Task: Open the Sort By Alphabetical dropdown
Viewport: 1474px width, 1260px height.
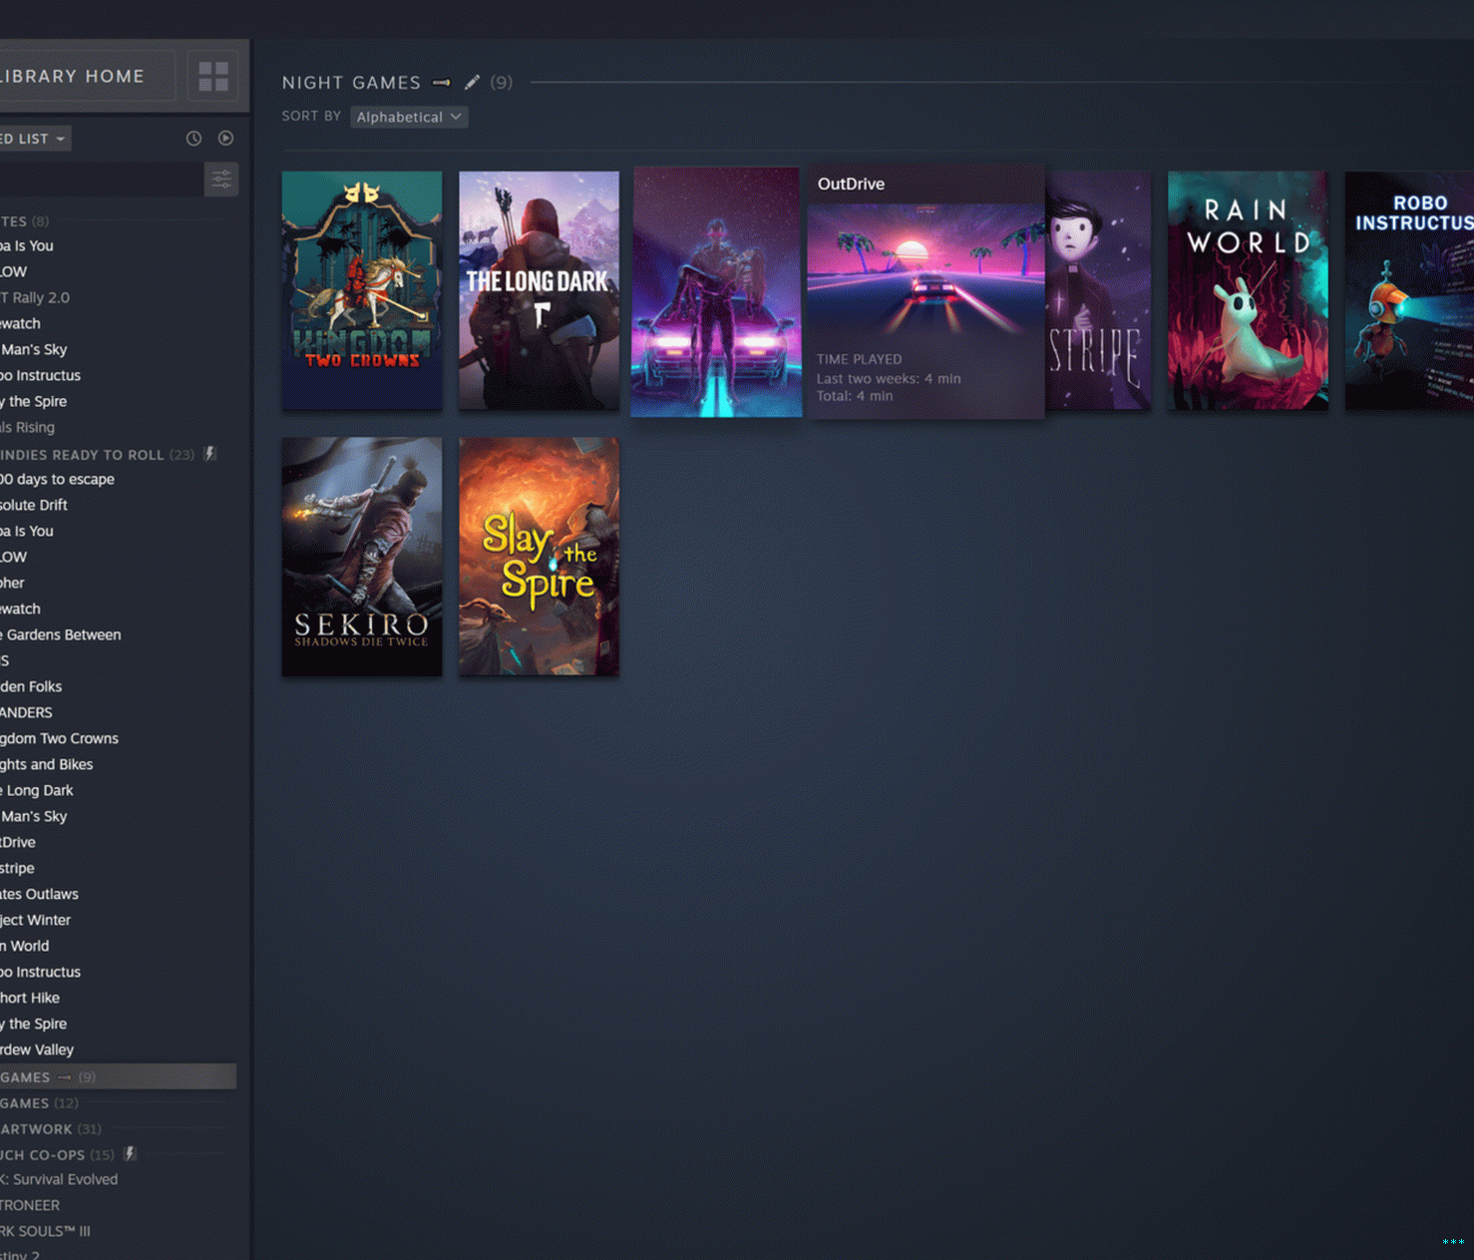Action: [409, 117]
